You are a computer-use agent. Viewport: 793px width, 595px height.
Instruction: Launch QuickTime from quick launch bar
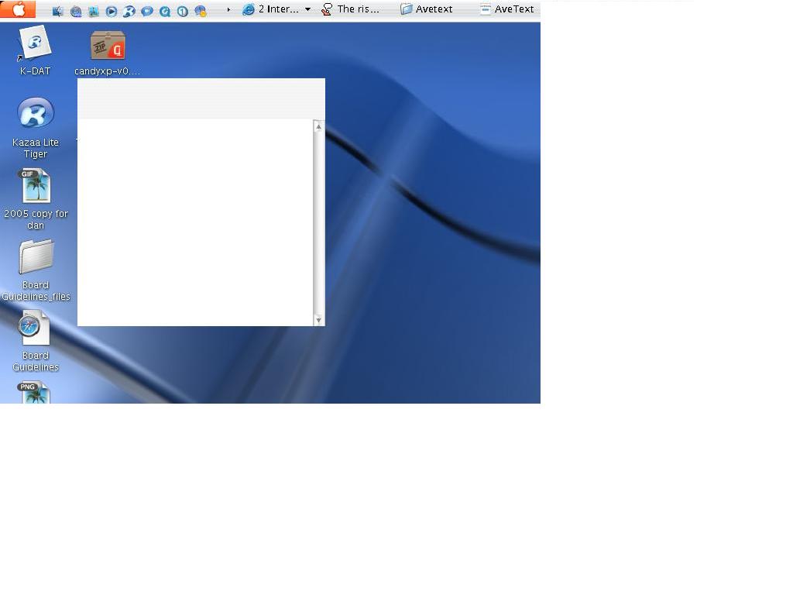click(165, 11)
